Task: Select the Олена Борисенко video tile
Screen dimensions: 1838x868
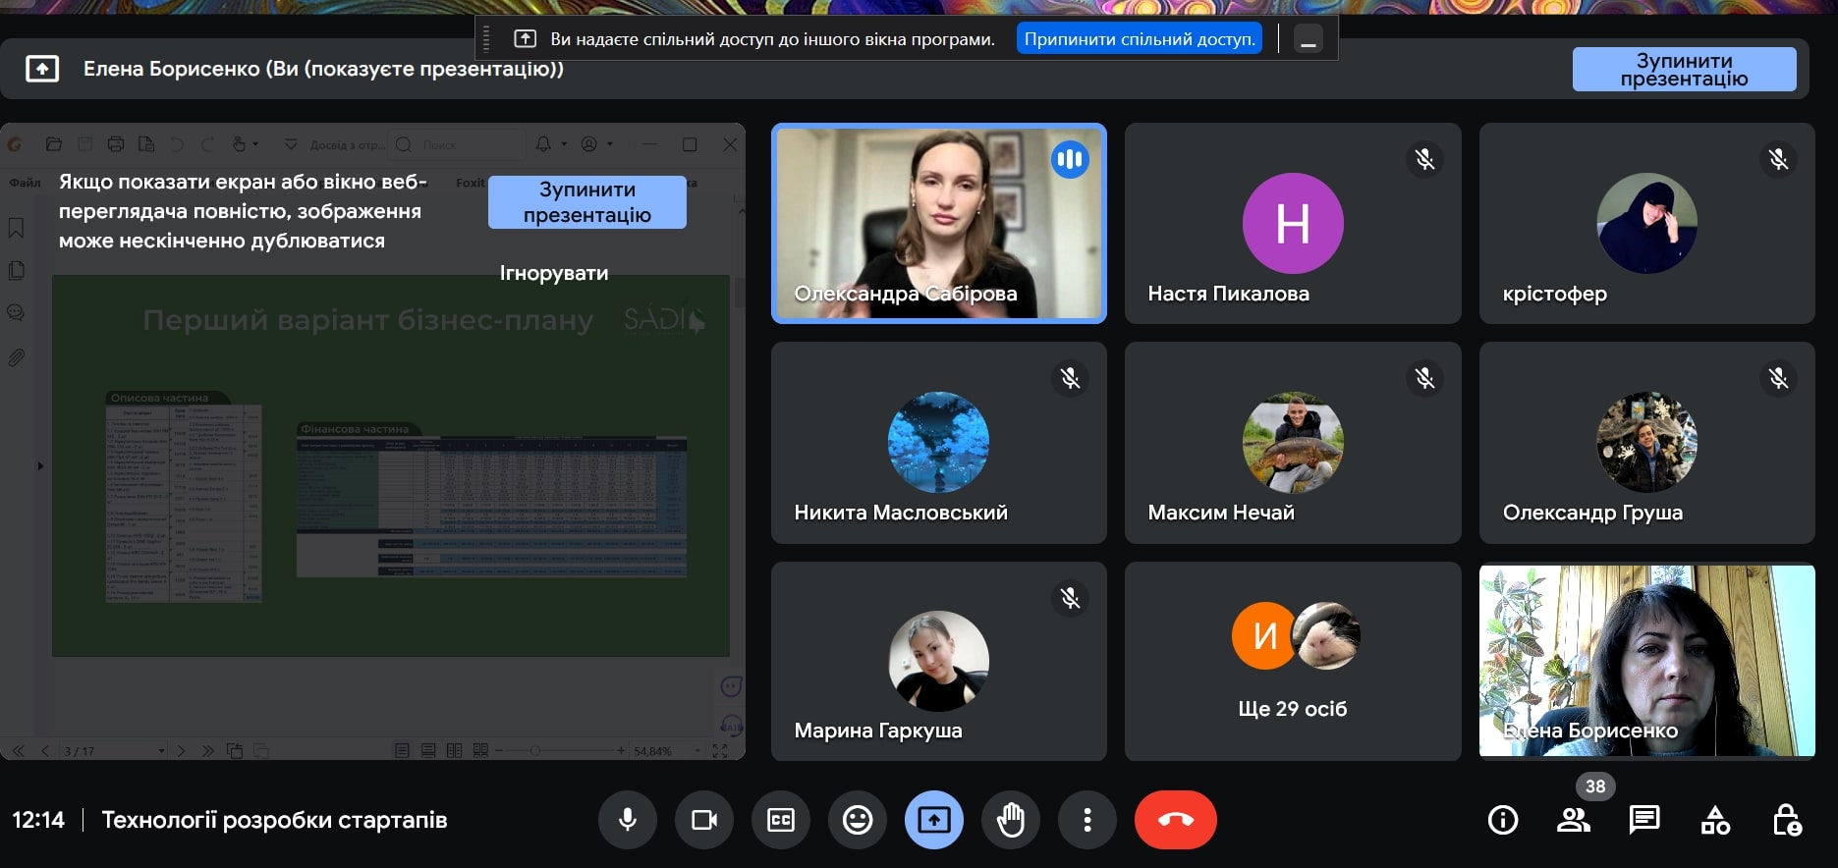Action: (x=1646, y=661)
